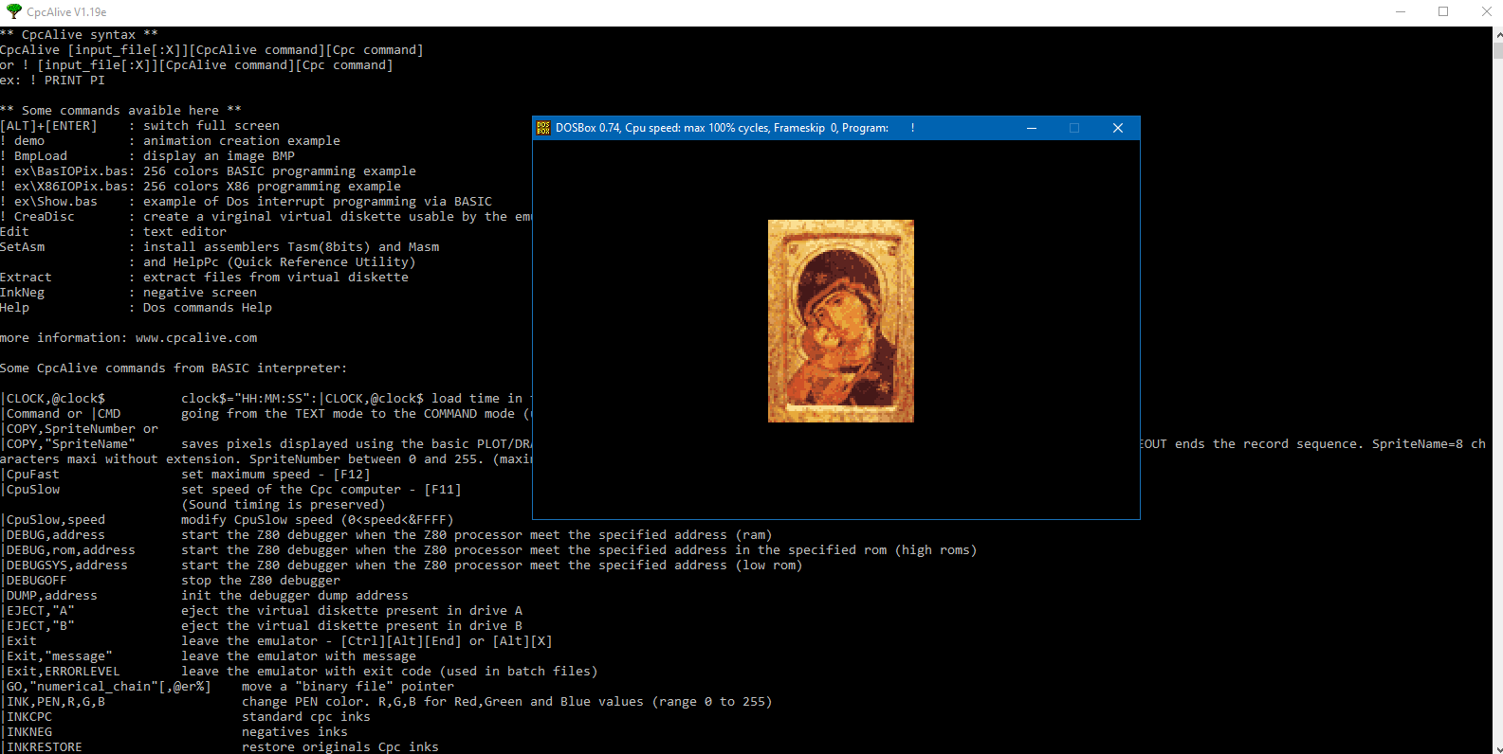Click the CpcAlive V1.19e title text
This screenshot has width=1503, height=754.
click(x=66, y=12)
